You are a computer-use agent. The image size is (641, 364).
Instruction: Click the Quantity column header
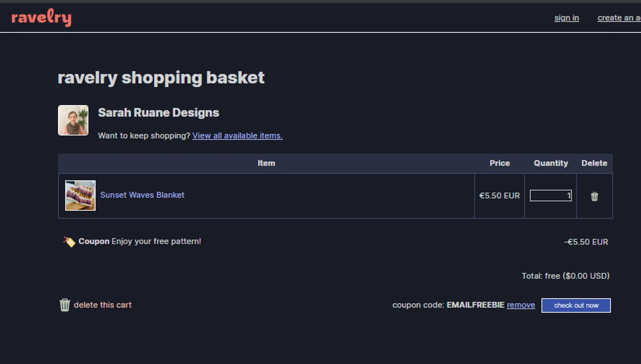tap(551, 163)
